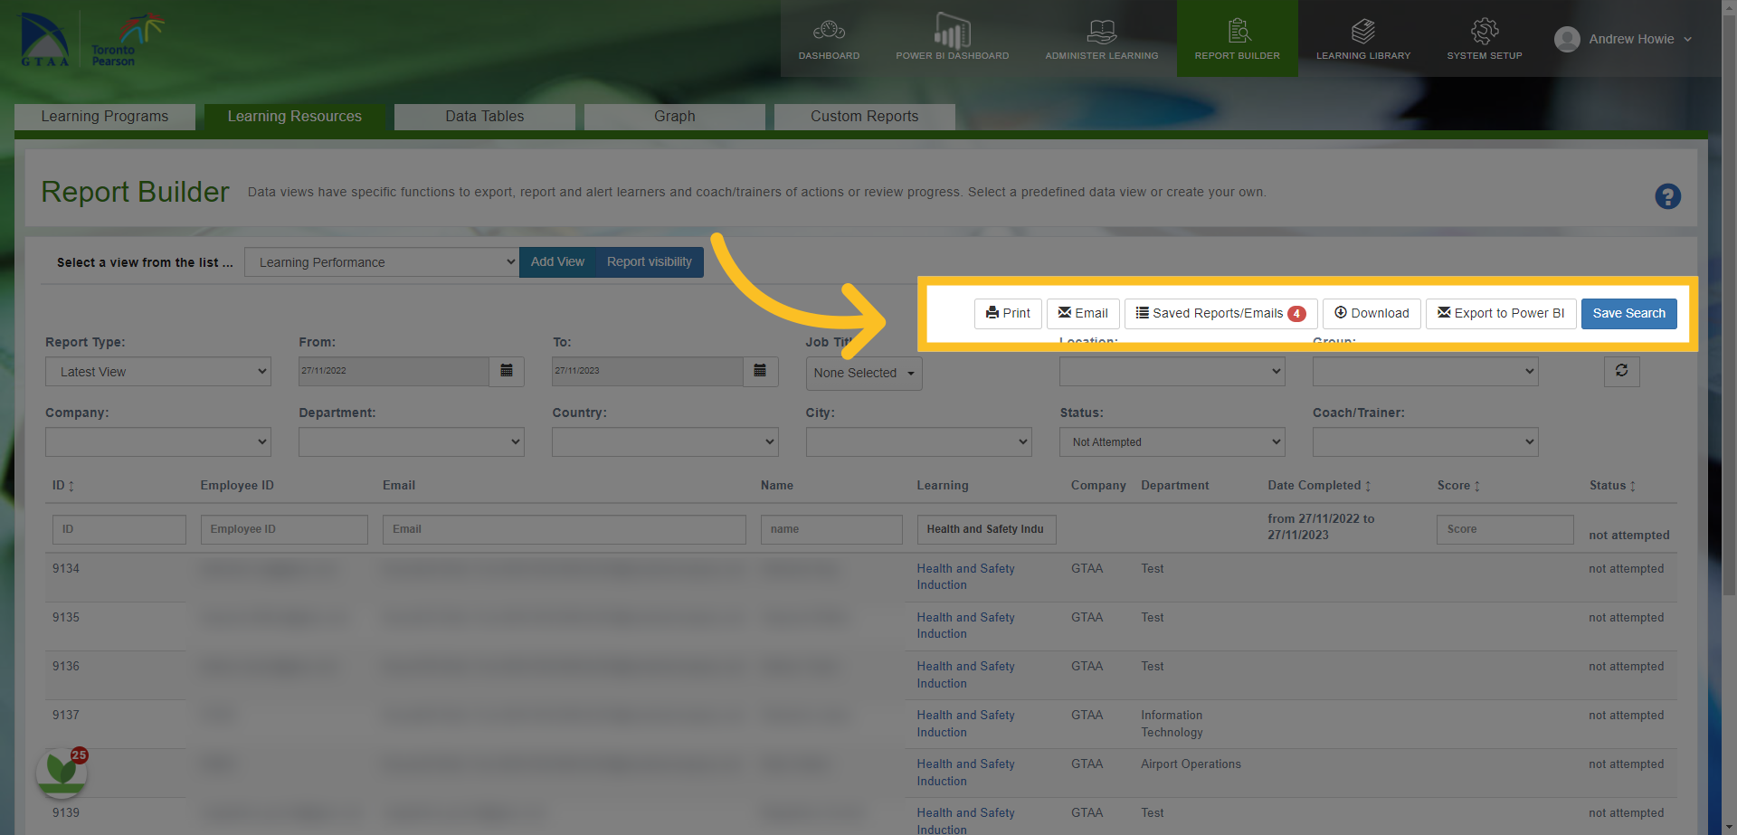Expand the Department filter dropdown
Viewport: 1737px width, 835px height.
(412, 442)
